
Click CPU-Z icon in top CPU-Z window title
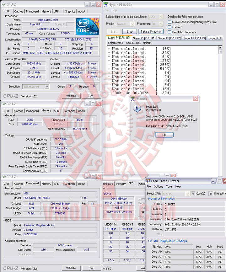[4, 4]
